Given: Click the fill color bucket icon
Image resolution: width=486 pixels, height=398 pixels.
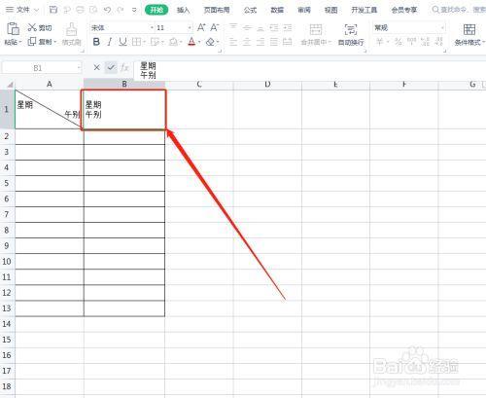Looking at the screenshot, I should coord(174,42).
